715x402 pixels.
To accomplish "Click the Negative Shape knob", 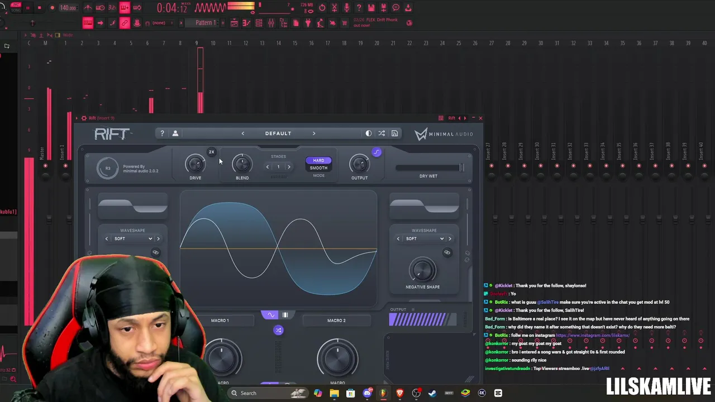I will (x=423, y=270).
